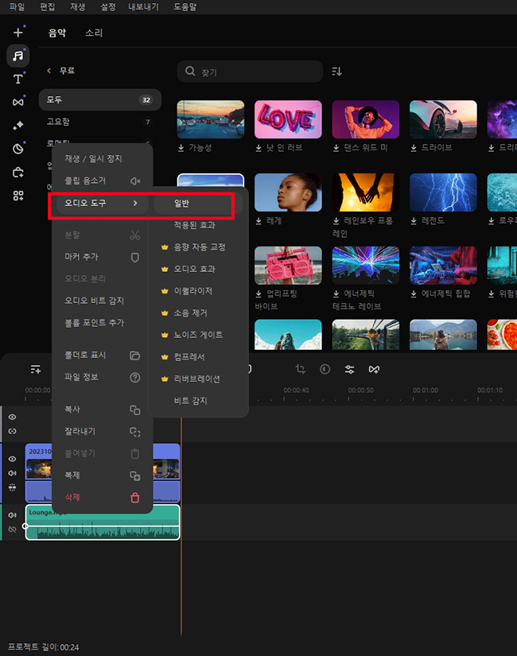This screenshot has height=656, width=517.
Task: Select the music note sidebar icon
Action: (18, 56)
